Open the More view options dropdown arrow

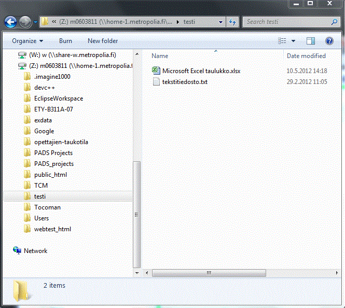(x=293, y=41)
